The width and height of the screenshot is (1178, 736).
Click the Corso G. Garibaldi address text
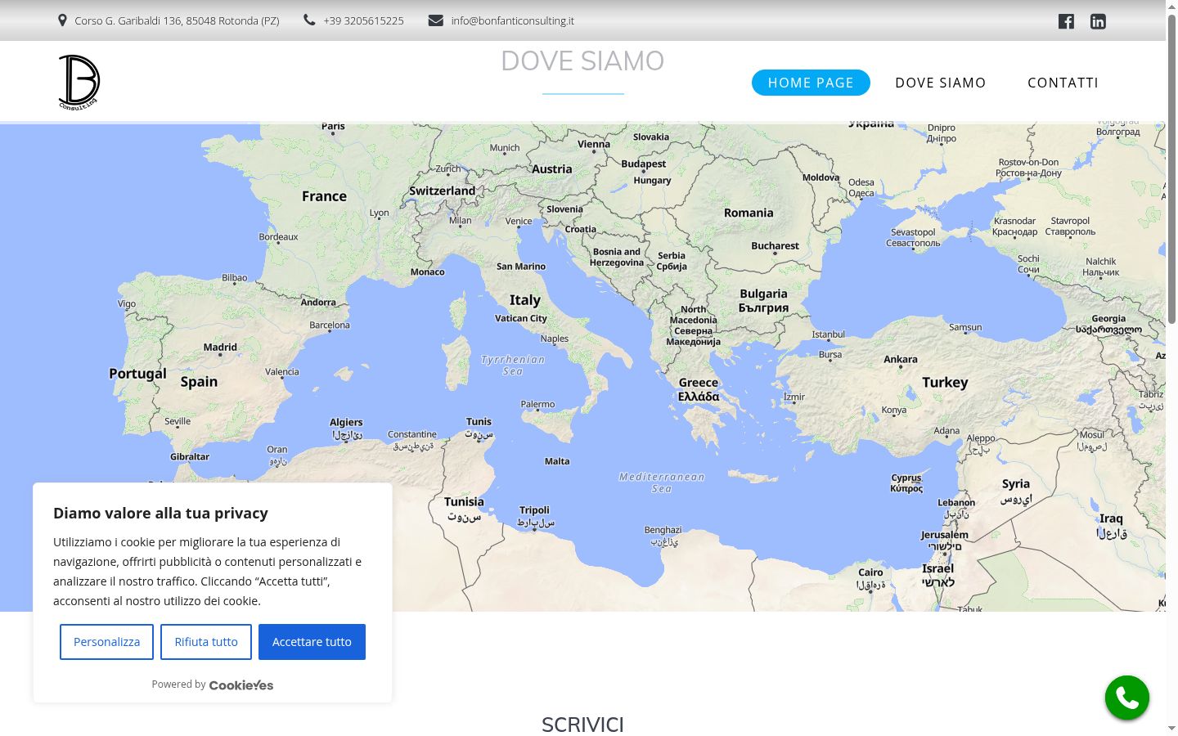click(177, 20)
